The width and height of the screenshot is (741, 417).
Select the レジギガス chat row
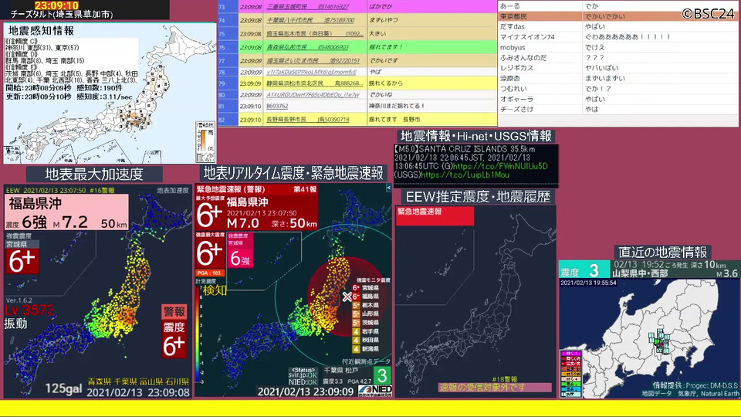tap(617, 68)
